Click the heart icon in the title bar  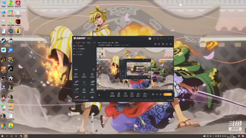click(x=154, y=38)
